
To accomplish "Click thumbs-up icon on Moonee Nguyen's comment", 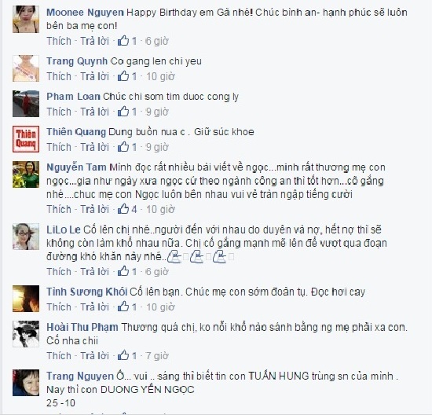I will 123,41.
